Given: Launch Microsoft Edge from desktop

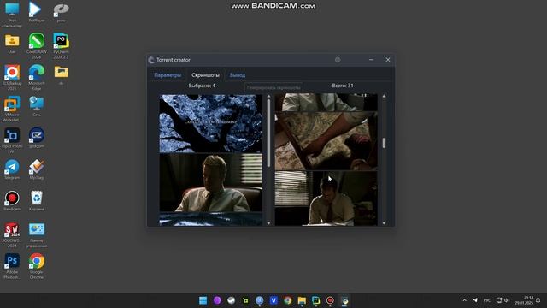Looking at the screenshot, I should (36, 78).
